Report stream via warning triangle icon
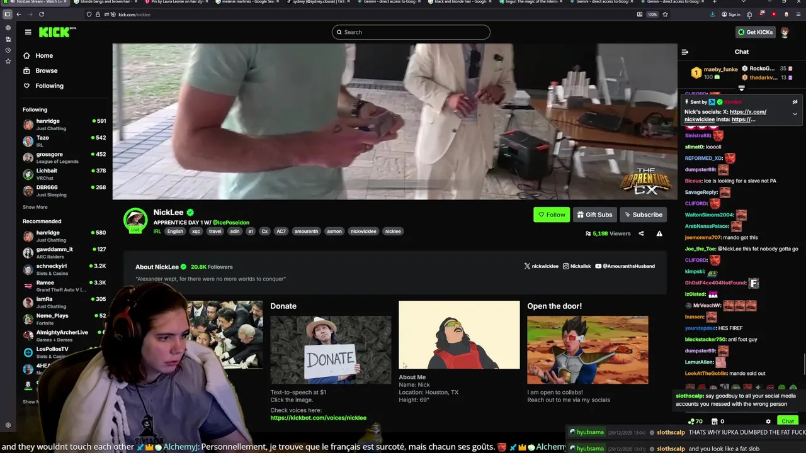The image size is (806, 453). pos(659,233)
